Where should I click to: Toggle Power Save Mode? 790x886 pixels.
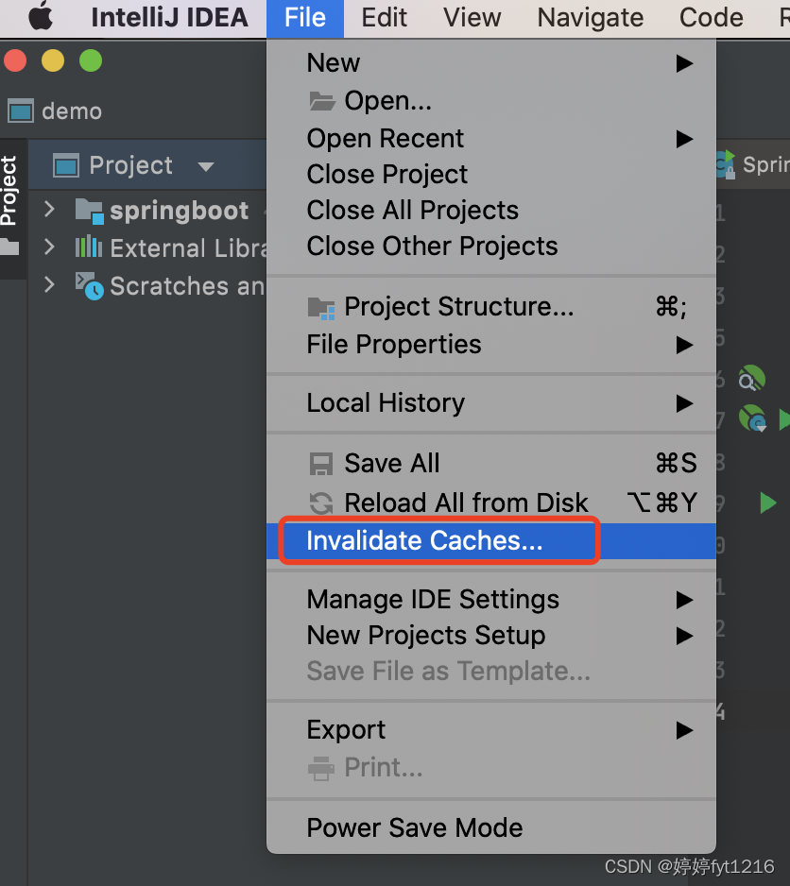490,827
